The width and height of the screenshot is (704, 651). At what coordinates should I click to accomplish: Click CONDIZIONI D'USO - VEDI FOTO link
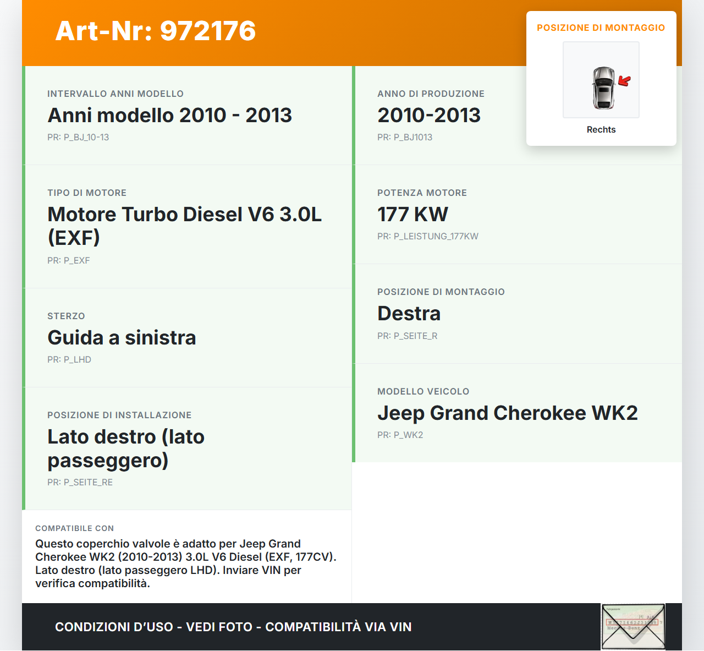point(154,627)
